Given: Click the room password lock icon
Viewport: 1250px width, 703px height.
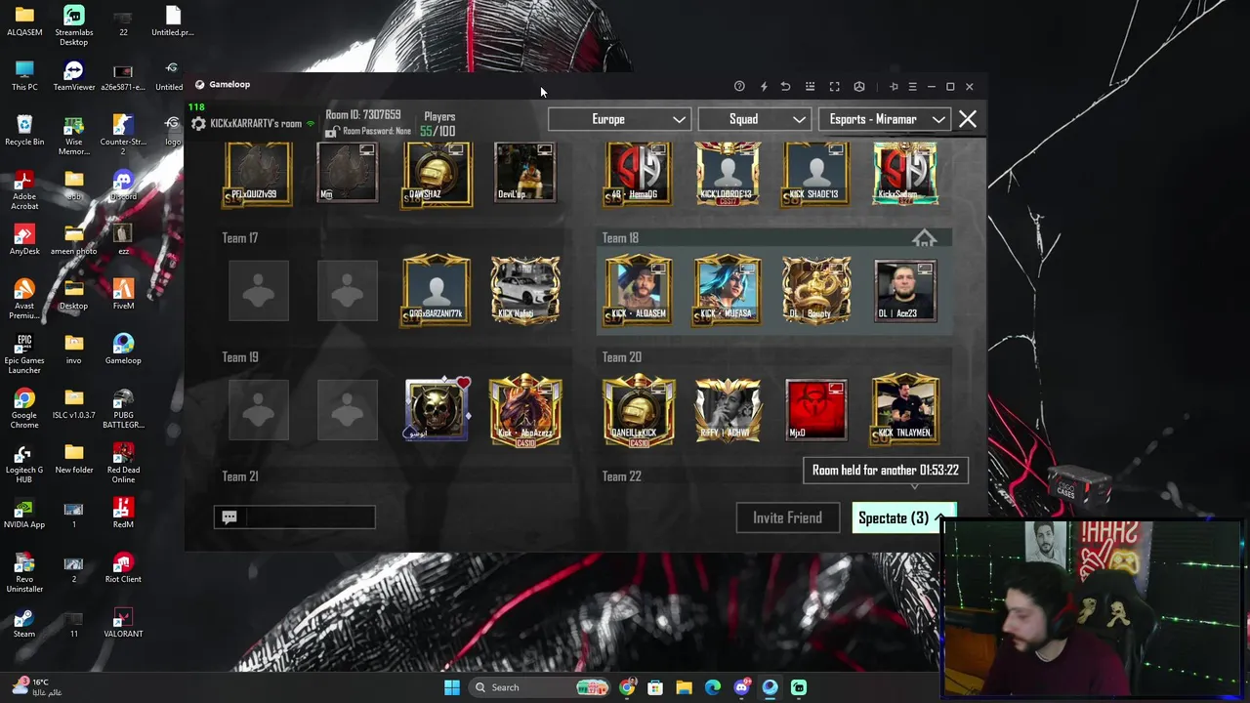Looking at the screenshot, I should [332, 131].
